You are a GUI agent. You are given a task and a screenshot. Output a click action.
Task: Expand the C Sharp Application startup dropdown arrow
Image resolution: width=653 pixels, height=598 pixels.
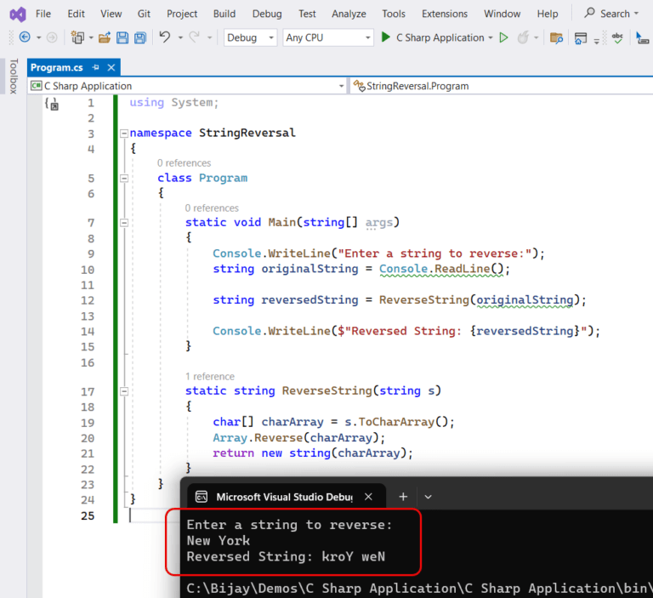pyautogui.click(x=490, y=38)
